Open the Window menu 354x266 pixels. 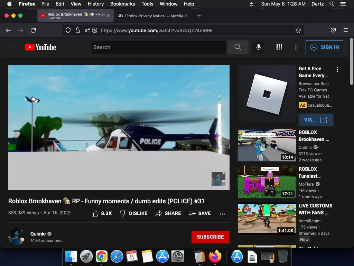pyautogui.click(x=168, y=4)
